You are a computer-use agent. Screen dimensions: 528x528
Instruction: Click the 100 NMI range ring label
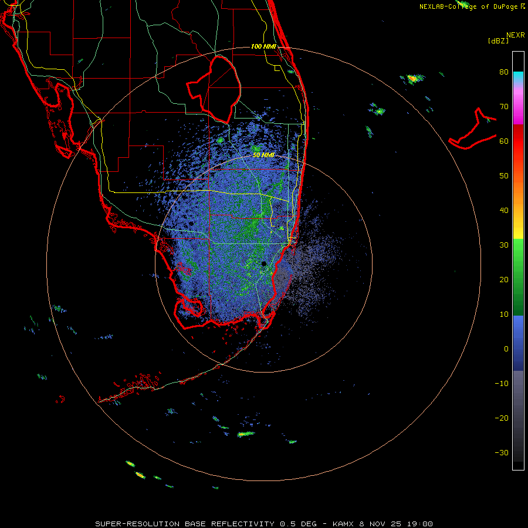point(263,46)
